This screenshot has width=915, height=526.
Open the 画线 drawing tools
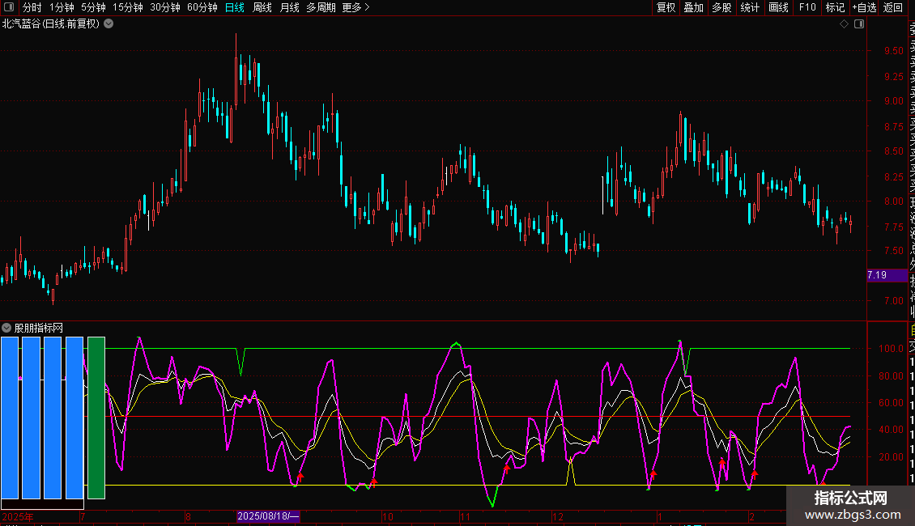tap(778, 7)
